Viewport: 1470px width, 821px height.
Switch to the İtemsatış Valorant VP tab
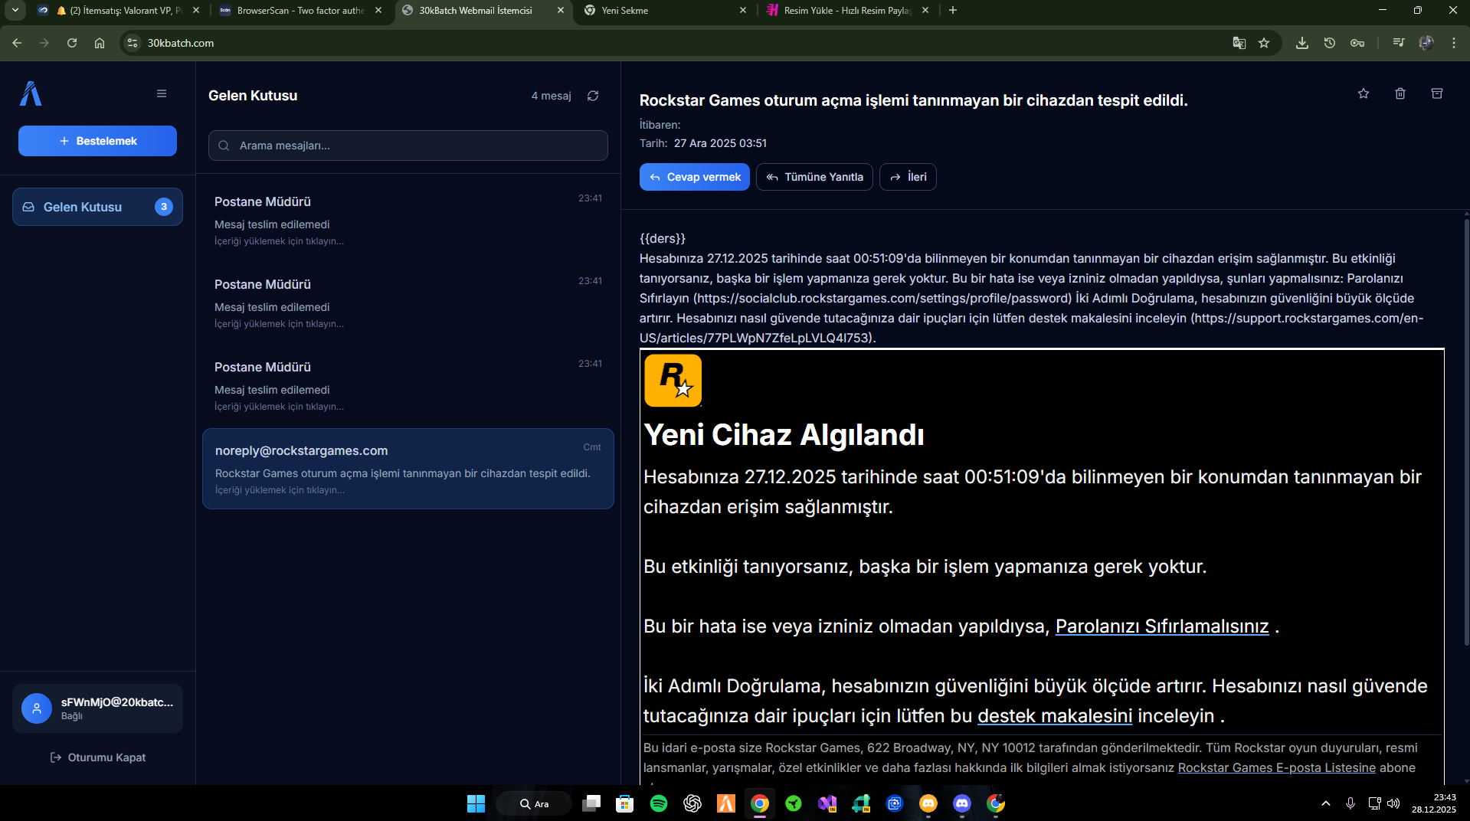click(119, 11)
